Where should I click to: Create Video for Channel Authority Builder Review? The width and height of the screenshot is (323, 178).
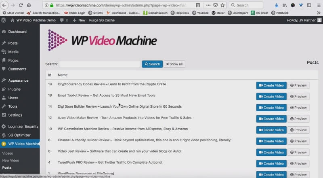[x=271, y=141]
